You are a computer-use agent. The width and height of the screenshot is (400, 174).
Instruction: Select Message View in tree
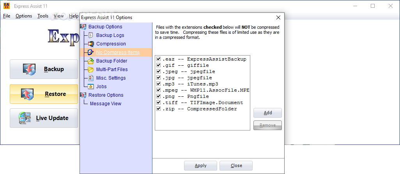pyautogui.click(x=106, y=104)
